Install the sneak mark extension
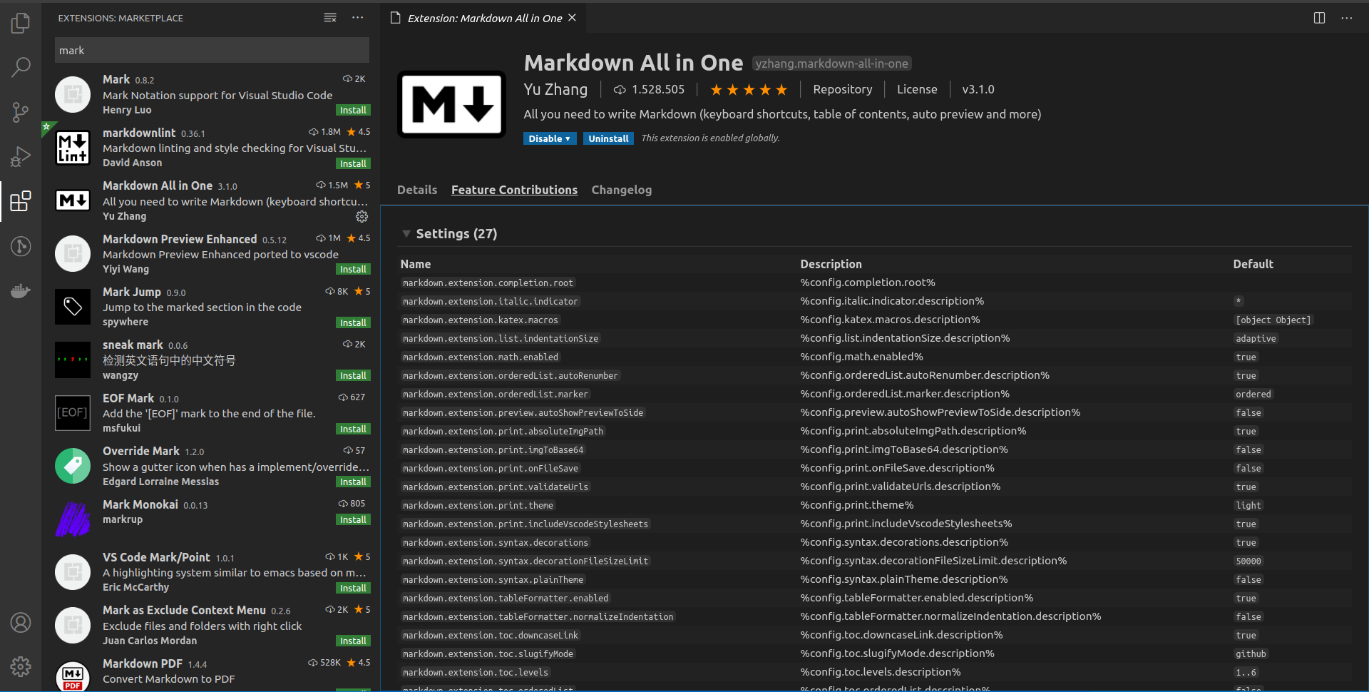Image resolution: width=1369 pixels, height=692 pixels. pyautogui.click(x=353, y=375)
